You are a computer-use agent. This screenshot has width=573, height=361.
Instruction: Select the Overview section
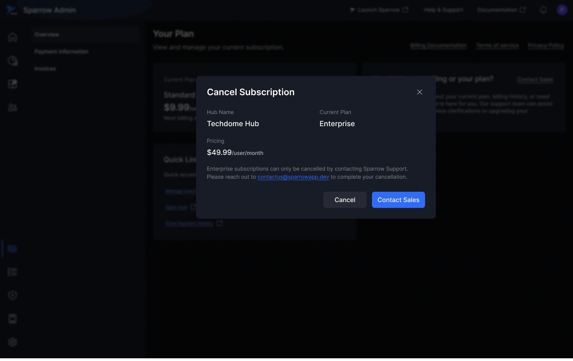click(x=46, y=35)
